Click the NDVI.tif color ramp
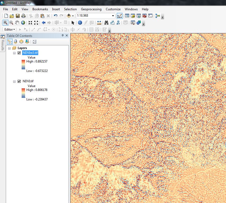 tap(23, 93)
